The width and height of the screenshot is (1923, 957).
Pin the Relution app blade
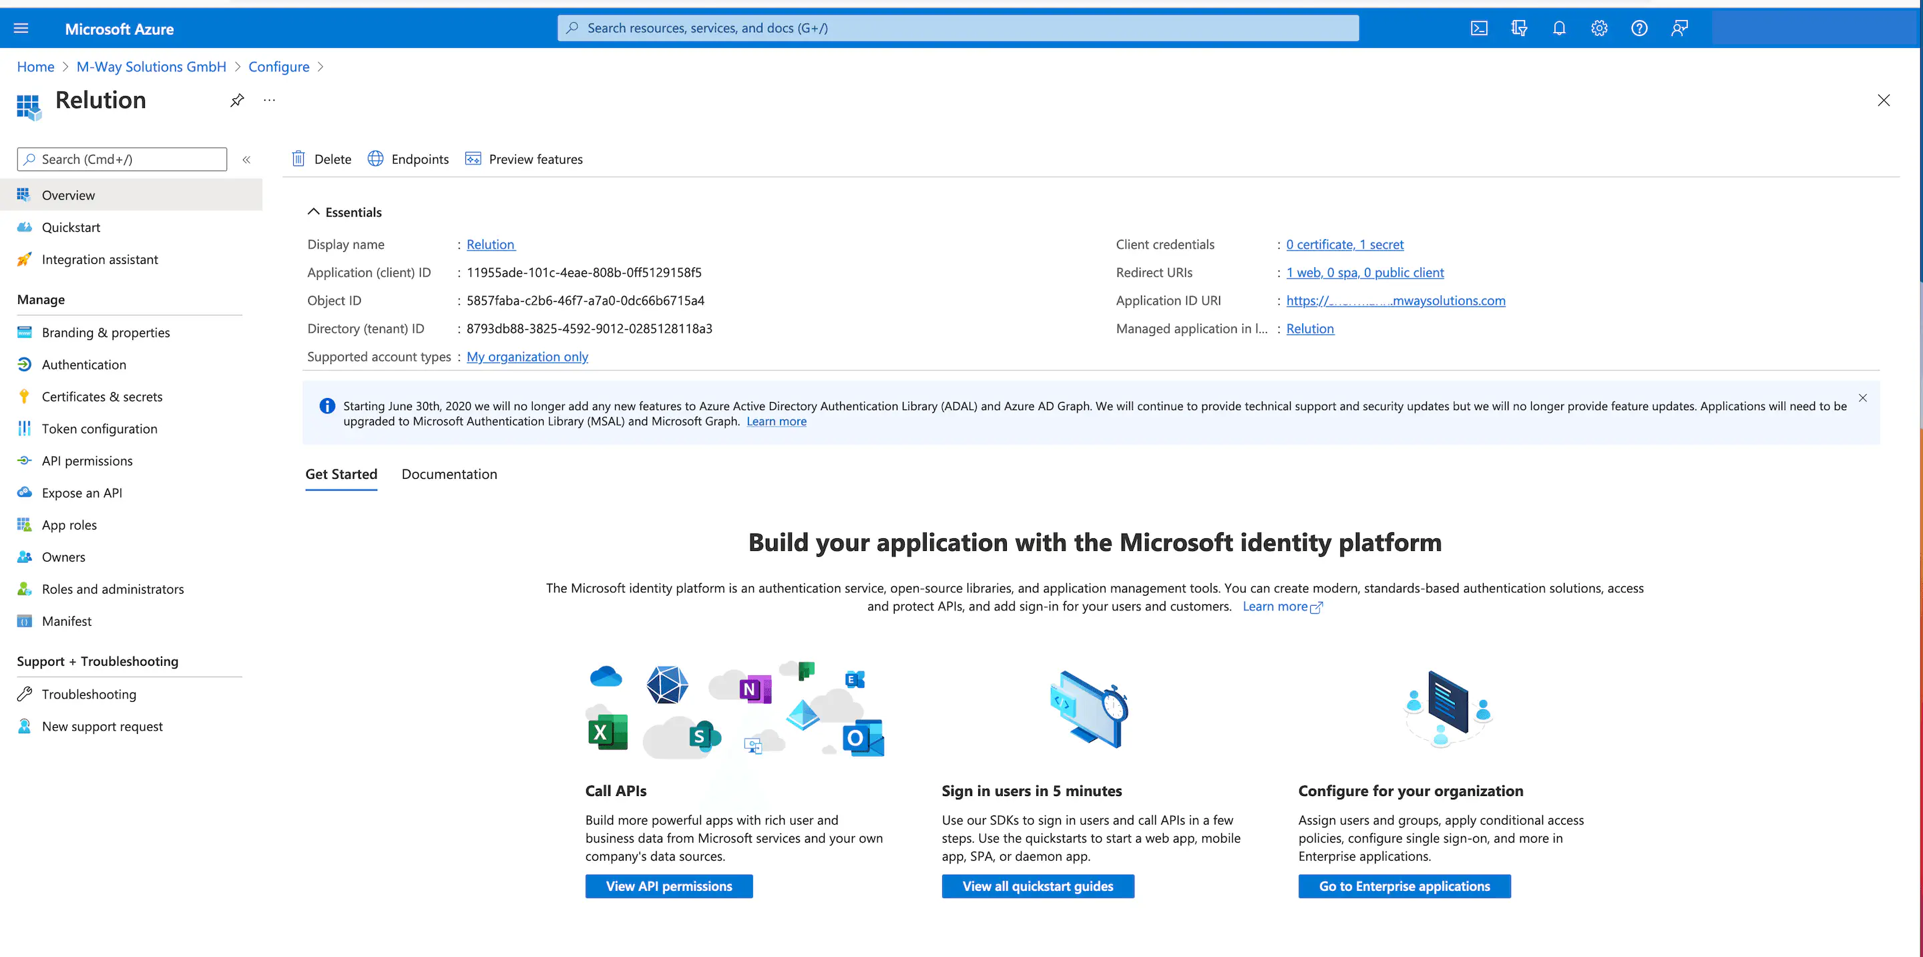(236, 100)
